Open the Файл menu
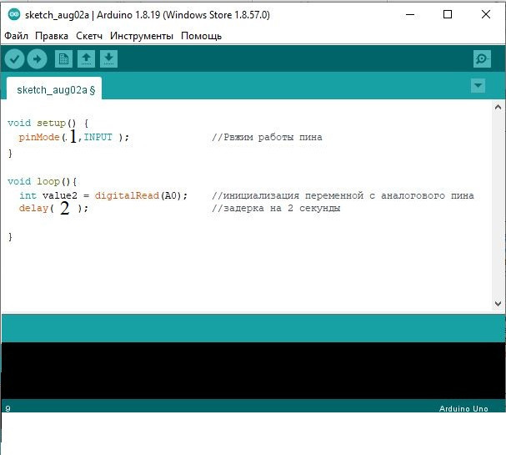The height and width of the screenshot is (455, 506). point(16,36)
